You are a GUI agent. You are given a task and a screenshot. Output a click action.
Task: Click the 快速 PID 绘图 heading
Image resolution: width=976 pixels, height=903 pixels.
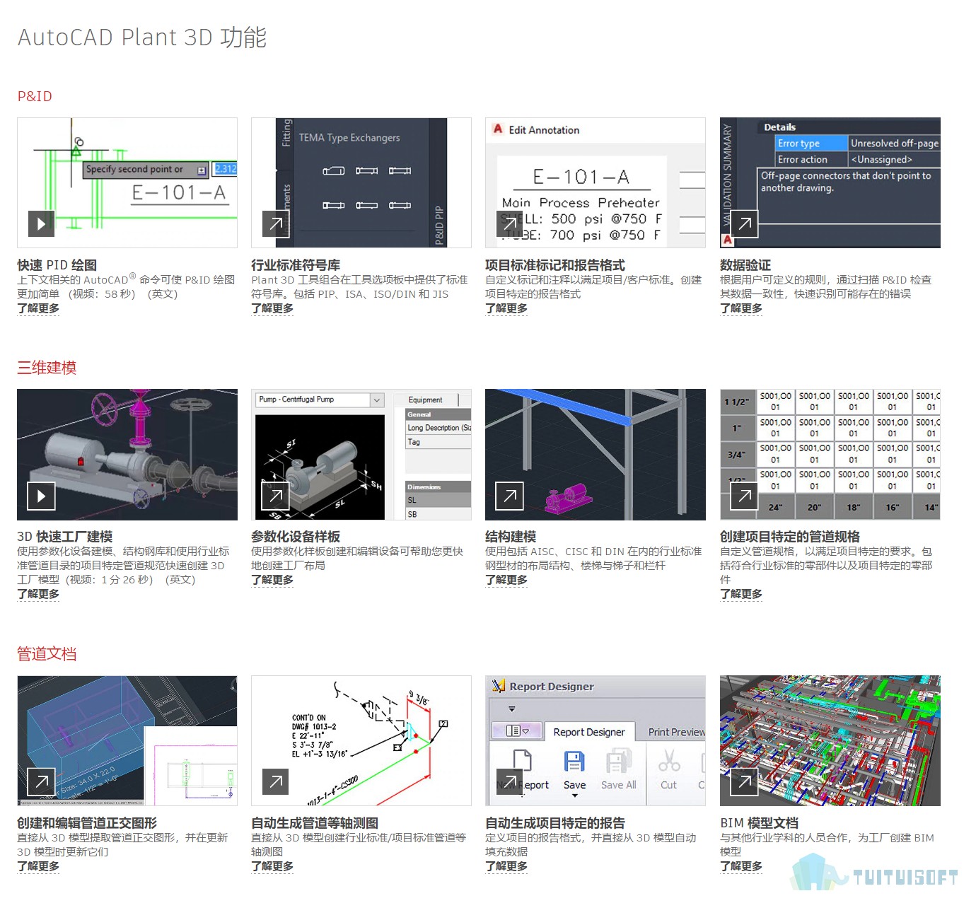pos(57,265)
